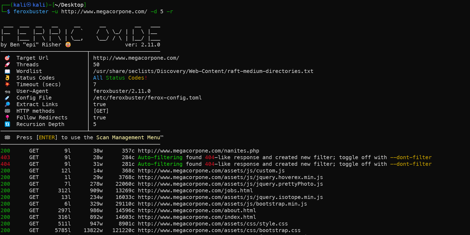Click the book emoji beside Wordlist
470x235 pixels.
pos(7,71)
